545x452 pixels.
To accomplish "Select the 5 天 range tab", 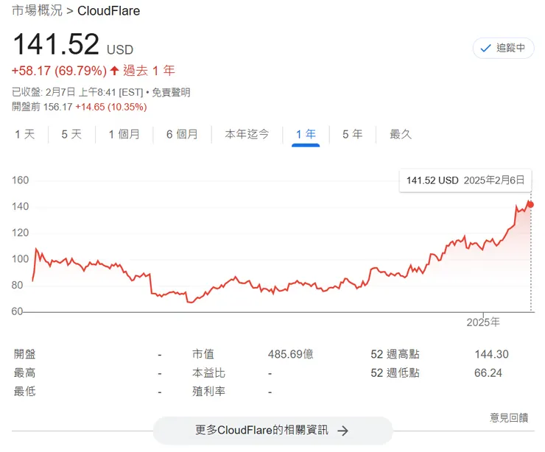I will (71, 134).
